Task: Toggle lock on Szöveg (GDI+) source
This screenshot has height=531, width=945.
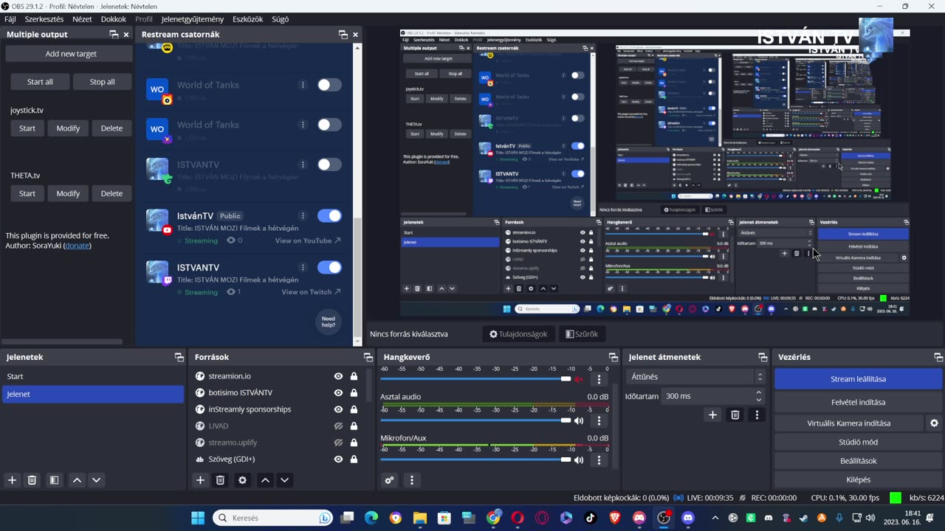Action: (354, 459)
